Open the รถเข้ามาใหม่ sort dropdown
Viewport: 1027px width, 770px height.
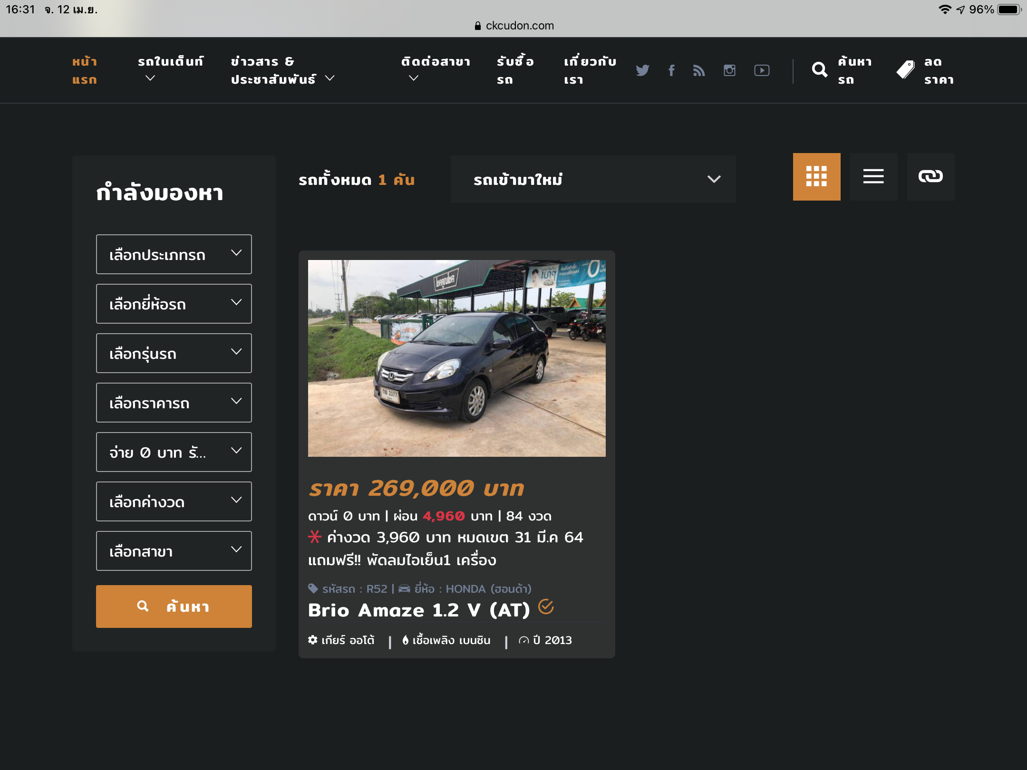[593, 179]
